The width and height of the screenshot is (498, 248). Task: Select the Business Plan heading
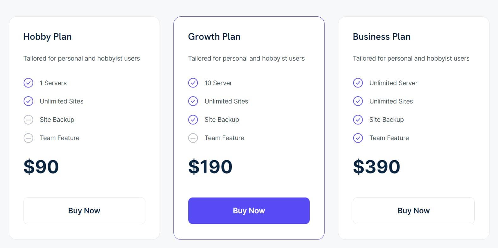pyautogui.click(x=382, y=37)
